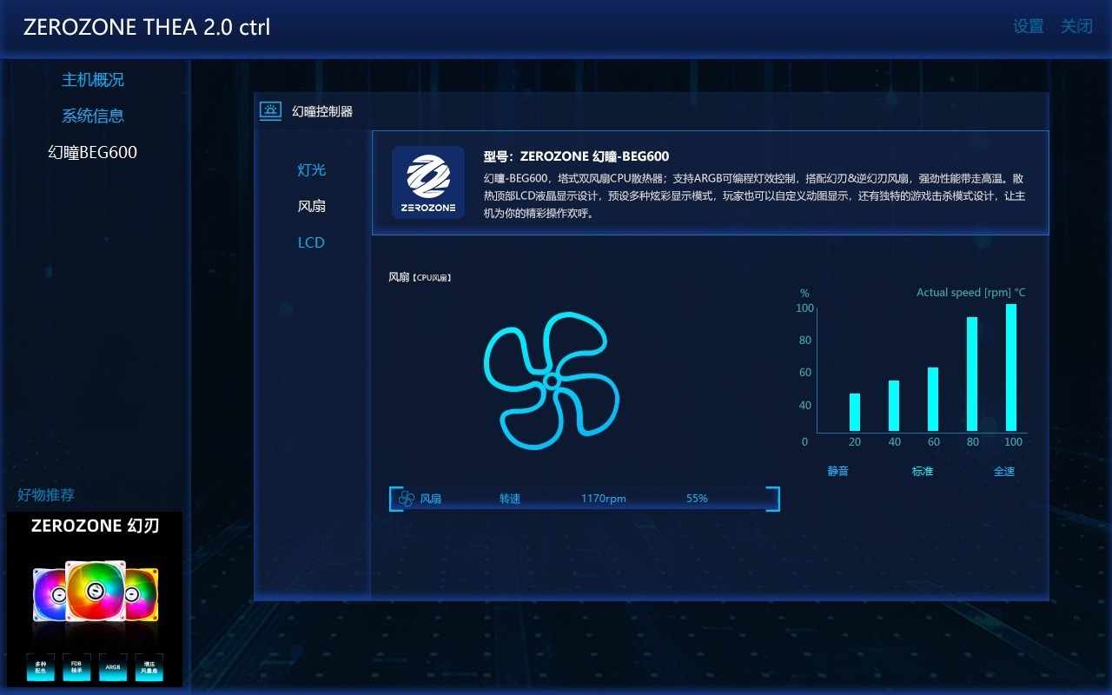The height and width of the screenshot is (695, 1112).
Task: Click the ZEROZONE brand logo
Action: [428, 182]
